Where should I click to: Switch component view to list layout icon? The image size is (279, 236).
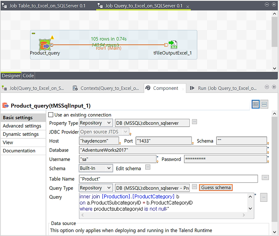point(264,104)
